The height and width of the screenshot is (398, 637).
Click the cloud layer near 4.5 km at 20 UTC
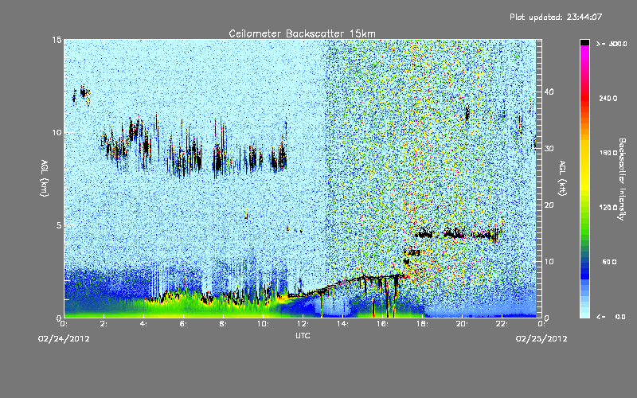455,233
